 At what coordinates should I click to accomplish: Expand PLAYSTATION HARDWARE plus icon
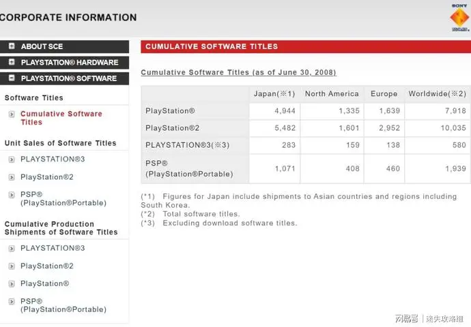point(12,62)
